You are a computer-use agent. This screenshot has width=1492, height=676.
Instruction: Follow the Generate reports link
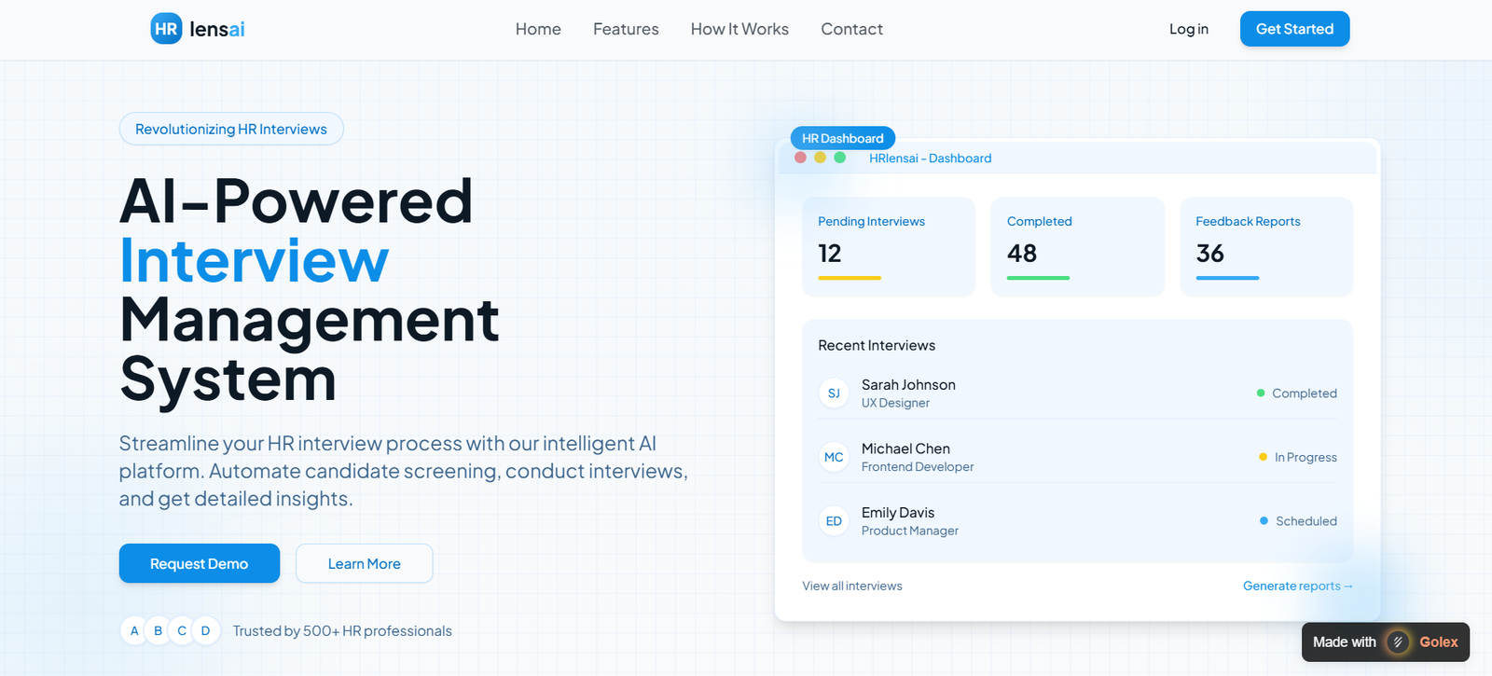(x=1297, y=586)
